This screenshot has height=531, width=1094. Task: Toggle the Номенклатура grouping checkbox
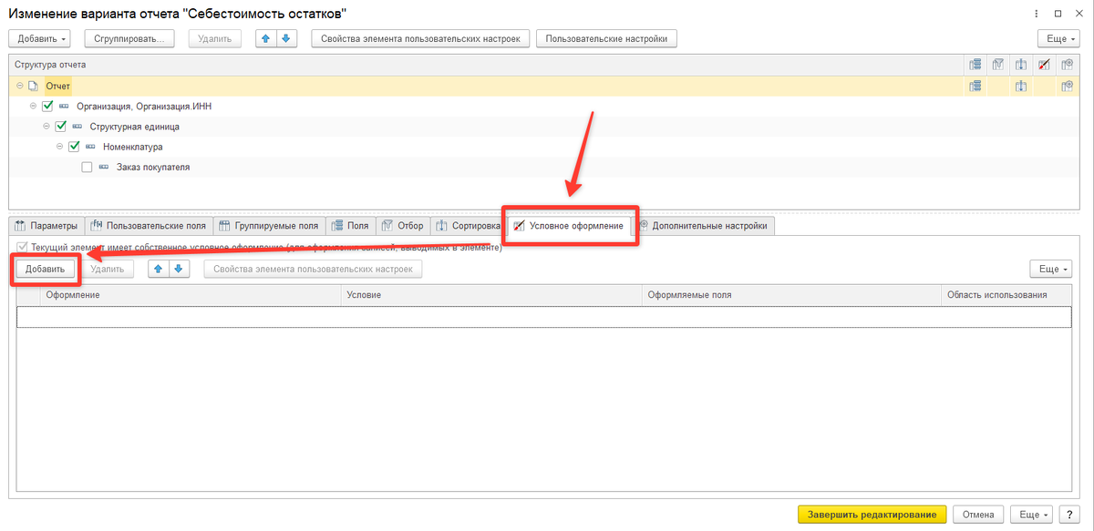click(x=75, y=147)
